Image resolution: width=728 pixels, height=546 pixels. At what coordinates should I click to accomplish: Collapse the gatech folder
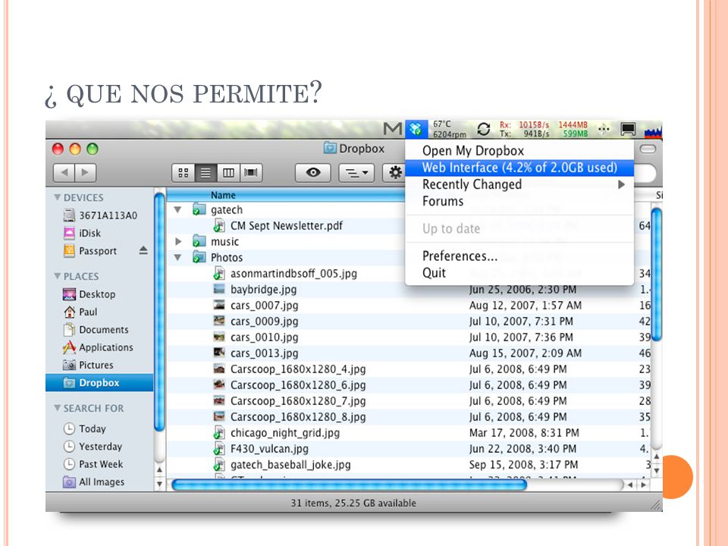[x=177, y=210]
